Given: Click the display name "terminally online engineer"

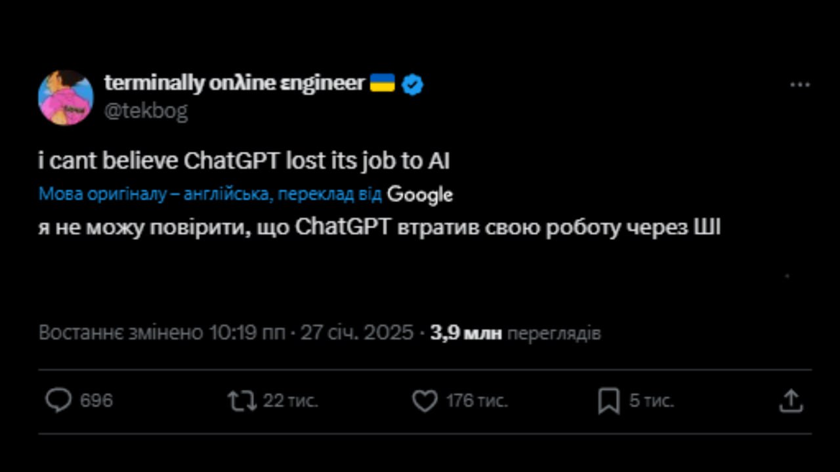Looking at the screenshot, I should [x=234, y=83].
